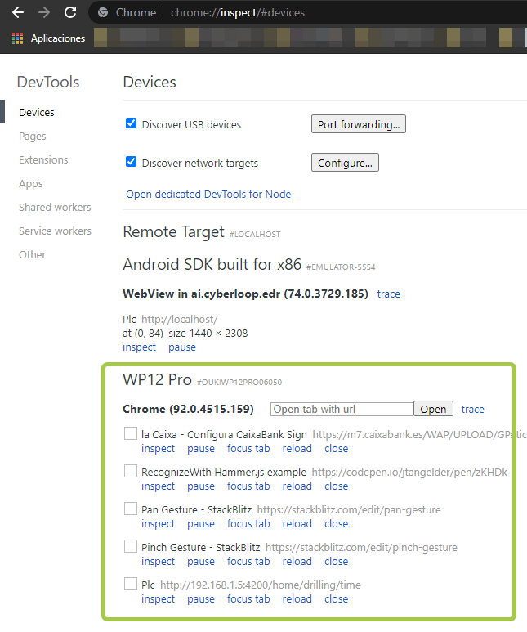527x632 pixels.
Task: Click the Open button beside the url field
Action: pyautogui.click(x=433, y=409)
